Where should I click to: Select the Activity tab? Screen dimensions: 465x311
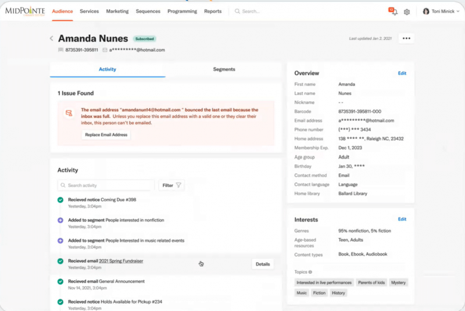click(x=108, y=69)
